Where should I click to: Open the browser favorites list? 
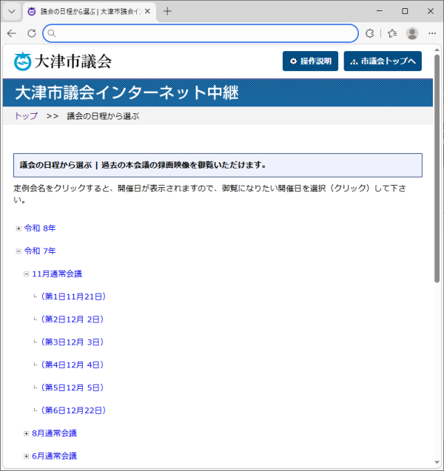pos(391,33)
